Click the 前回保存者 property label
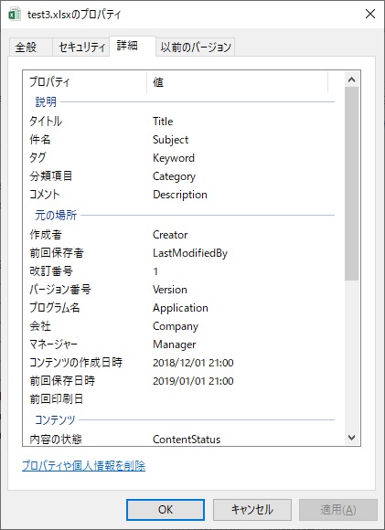 [57, 253]
